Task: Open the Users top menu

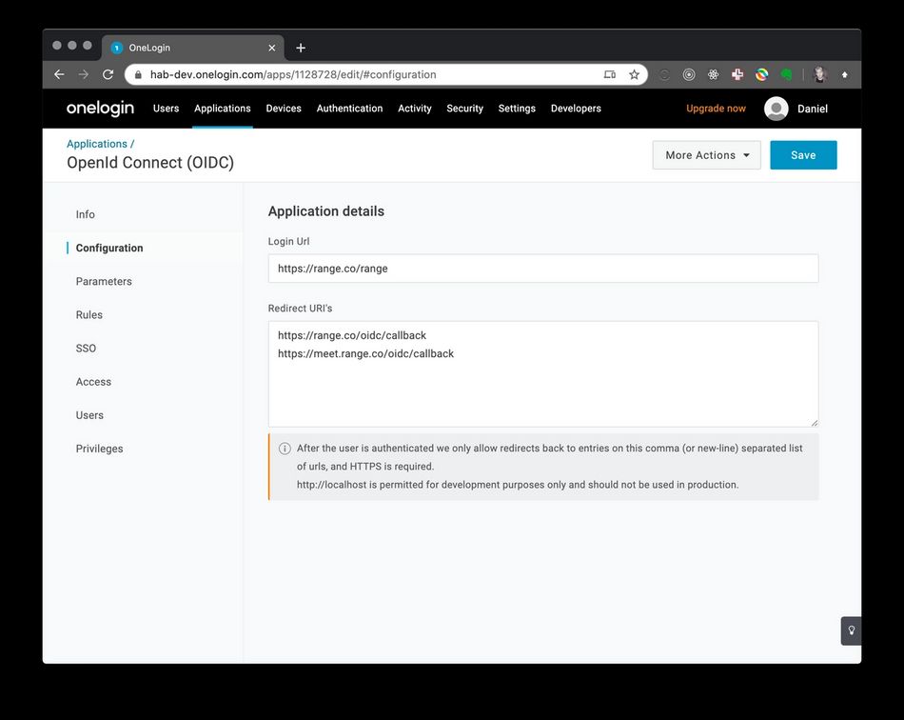Action: coord(166,109)
